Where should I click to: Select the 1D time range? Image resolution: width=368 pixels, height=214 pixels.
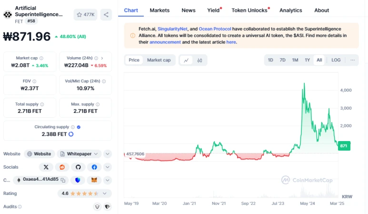[x=270, y=60]
